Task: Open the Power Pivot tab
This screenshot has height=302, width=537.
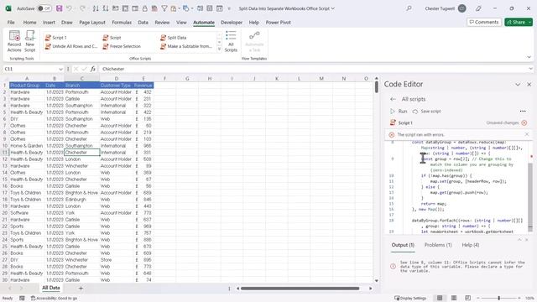Action: click(x=278, y=23)
